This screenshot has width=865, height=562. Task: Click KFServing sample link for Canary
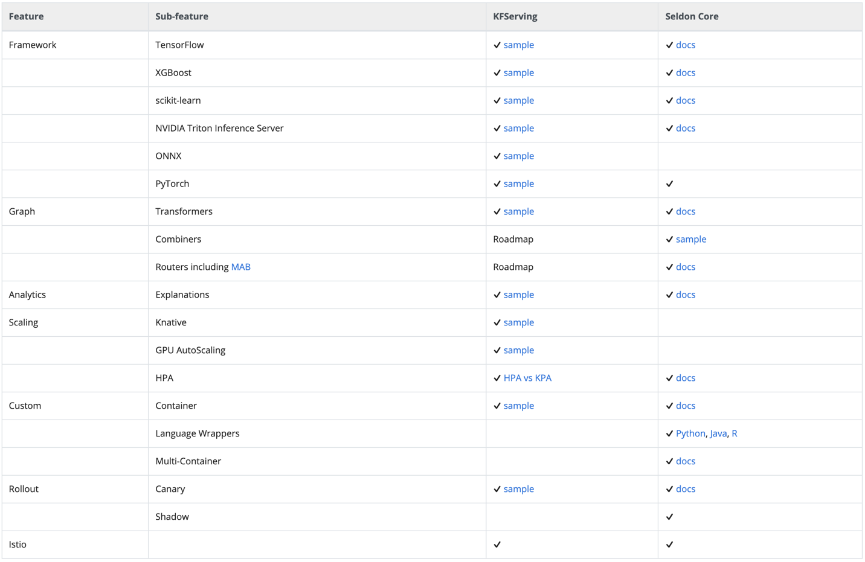click(x=518, y=489)
